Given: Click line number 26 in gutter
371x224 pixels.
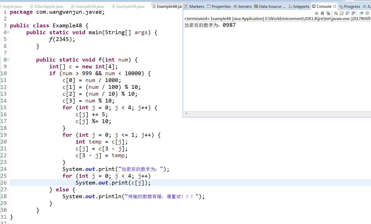Looking at the screenshot, I should (x=4, y=183).
